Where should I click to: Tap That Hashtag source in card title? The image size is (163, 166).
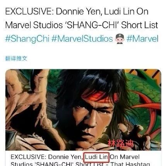(x=130, y=164)
